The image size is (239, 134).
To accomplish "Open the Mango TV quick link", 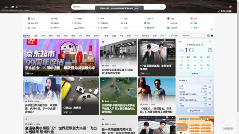I will [148, 18].
